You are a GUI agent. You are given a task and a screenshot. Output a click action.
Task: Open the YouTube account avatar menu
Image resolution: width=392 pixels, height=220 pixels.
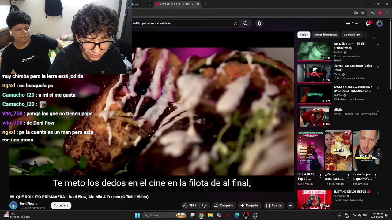tap(379, 23)
